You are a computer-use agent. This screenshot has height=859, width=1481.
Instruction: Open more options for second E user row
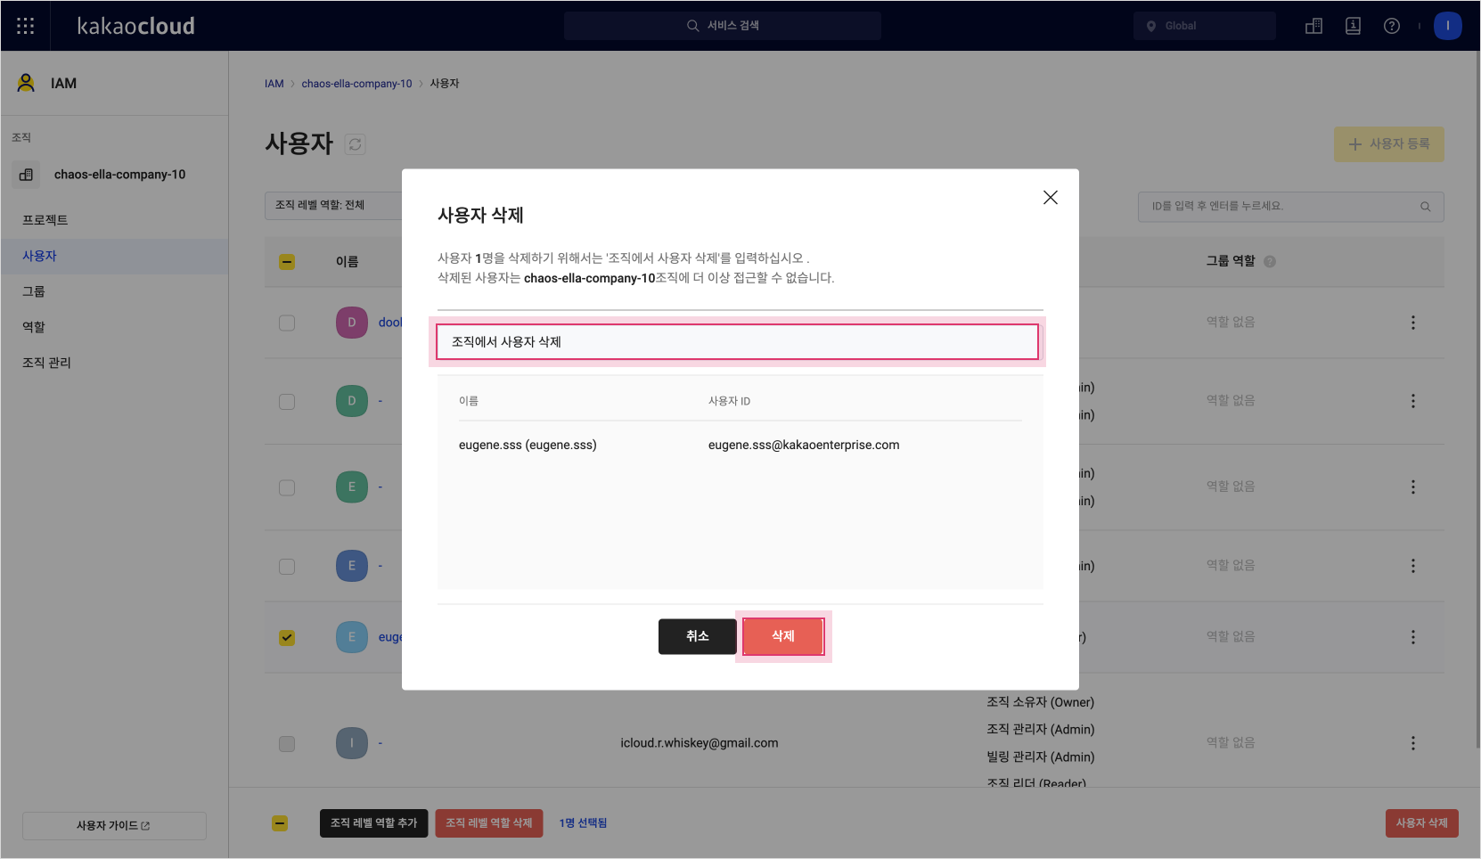(1413, 566)
